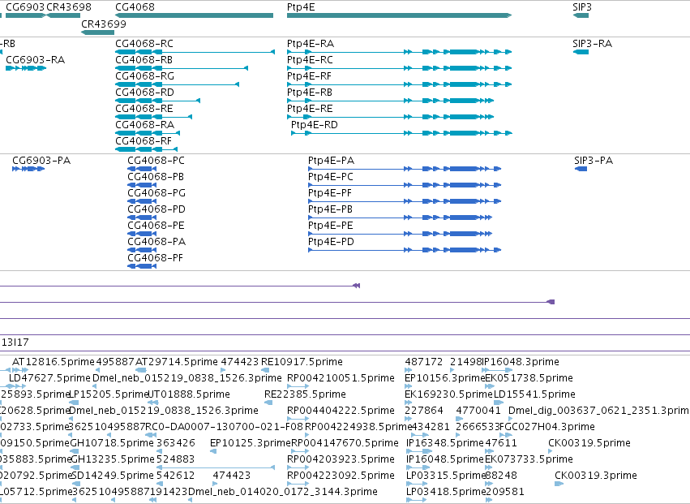Click the EP10156.3prime EST label
The width and height of the screenshot is (690, 504).
point(444,378)
